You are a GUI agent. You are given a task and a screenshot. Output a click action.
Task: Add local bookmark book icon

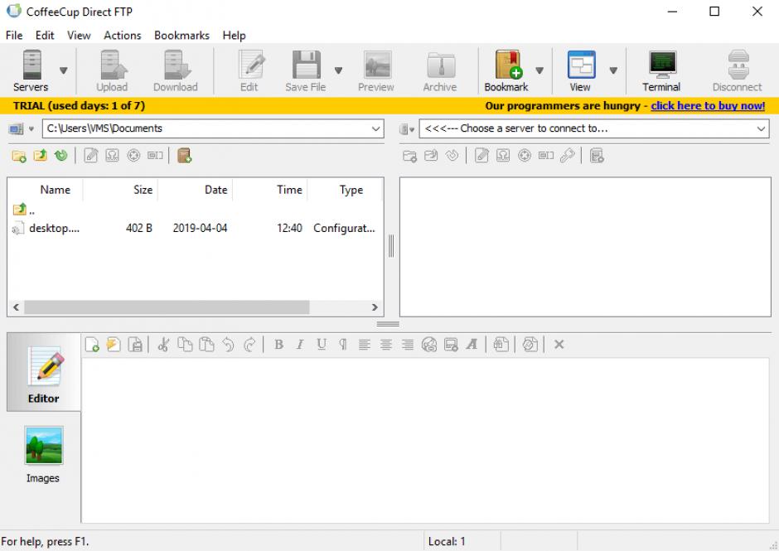184,156
